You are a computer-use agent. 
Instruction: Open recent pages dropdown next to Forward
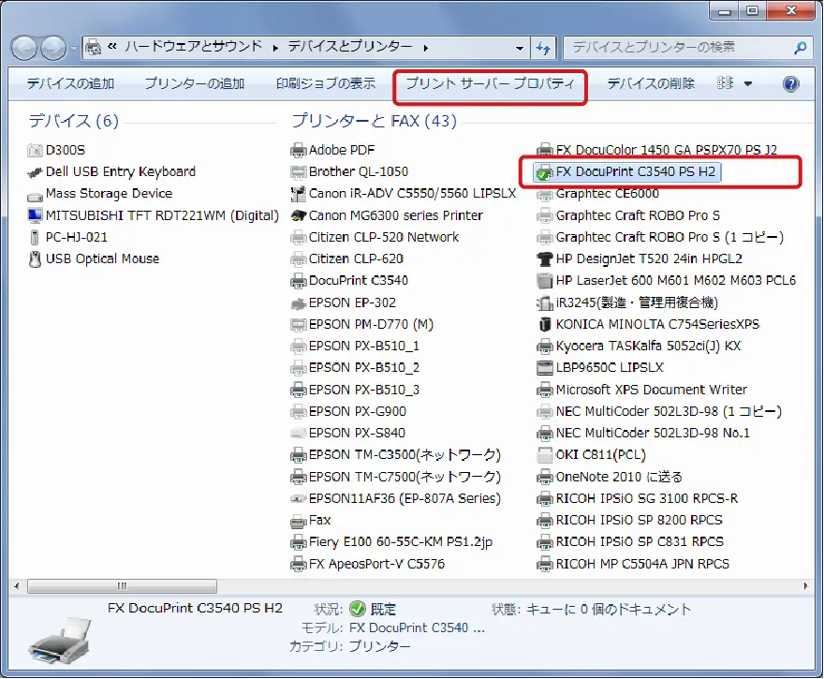click(x=74, y=49)
